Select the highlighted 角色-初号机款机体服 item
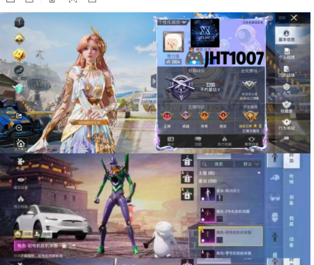The height and width of the screenshot is (265, 314). (x=230, y=236)
